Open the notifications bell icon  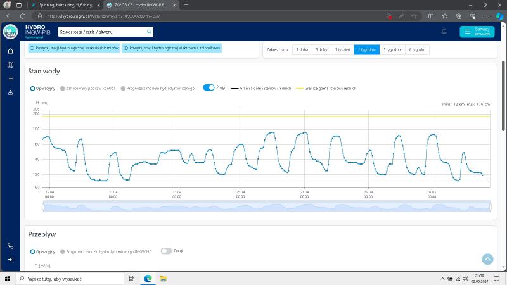click(x=444, y=31)
